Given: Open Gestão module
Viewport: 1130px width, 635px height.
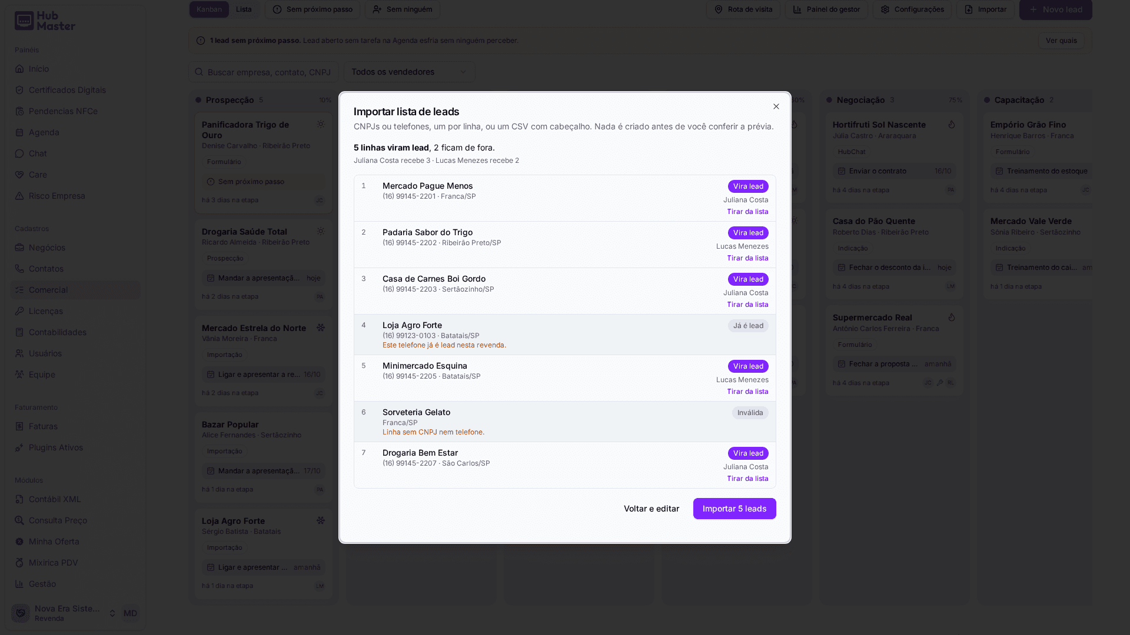Looking at the screenshot, I should pyautogui.click(x=75, y=584).
